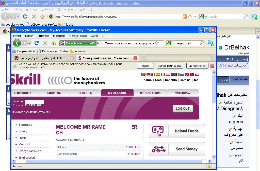Click the view limit link beside balance
The image size is (260, 171).
click(x=45, y=112)
